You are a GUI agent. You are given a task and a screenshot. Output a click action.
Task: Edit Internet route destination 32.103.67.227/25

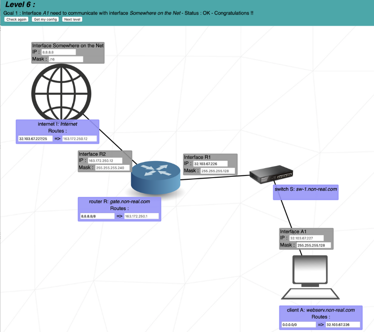(35, 138)
